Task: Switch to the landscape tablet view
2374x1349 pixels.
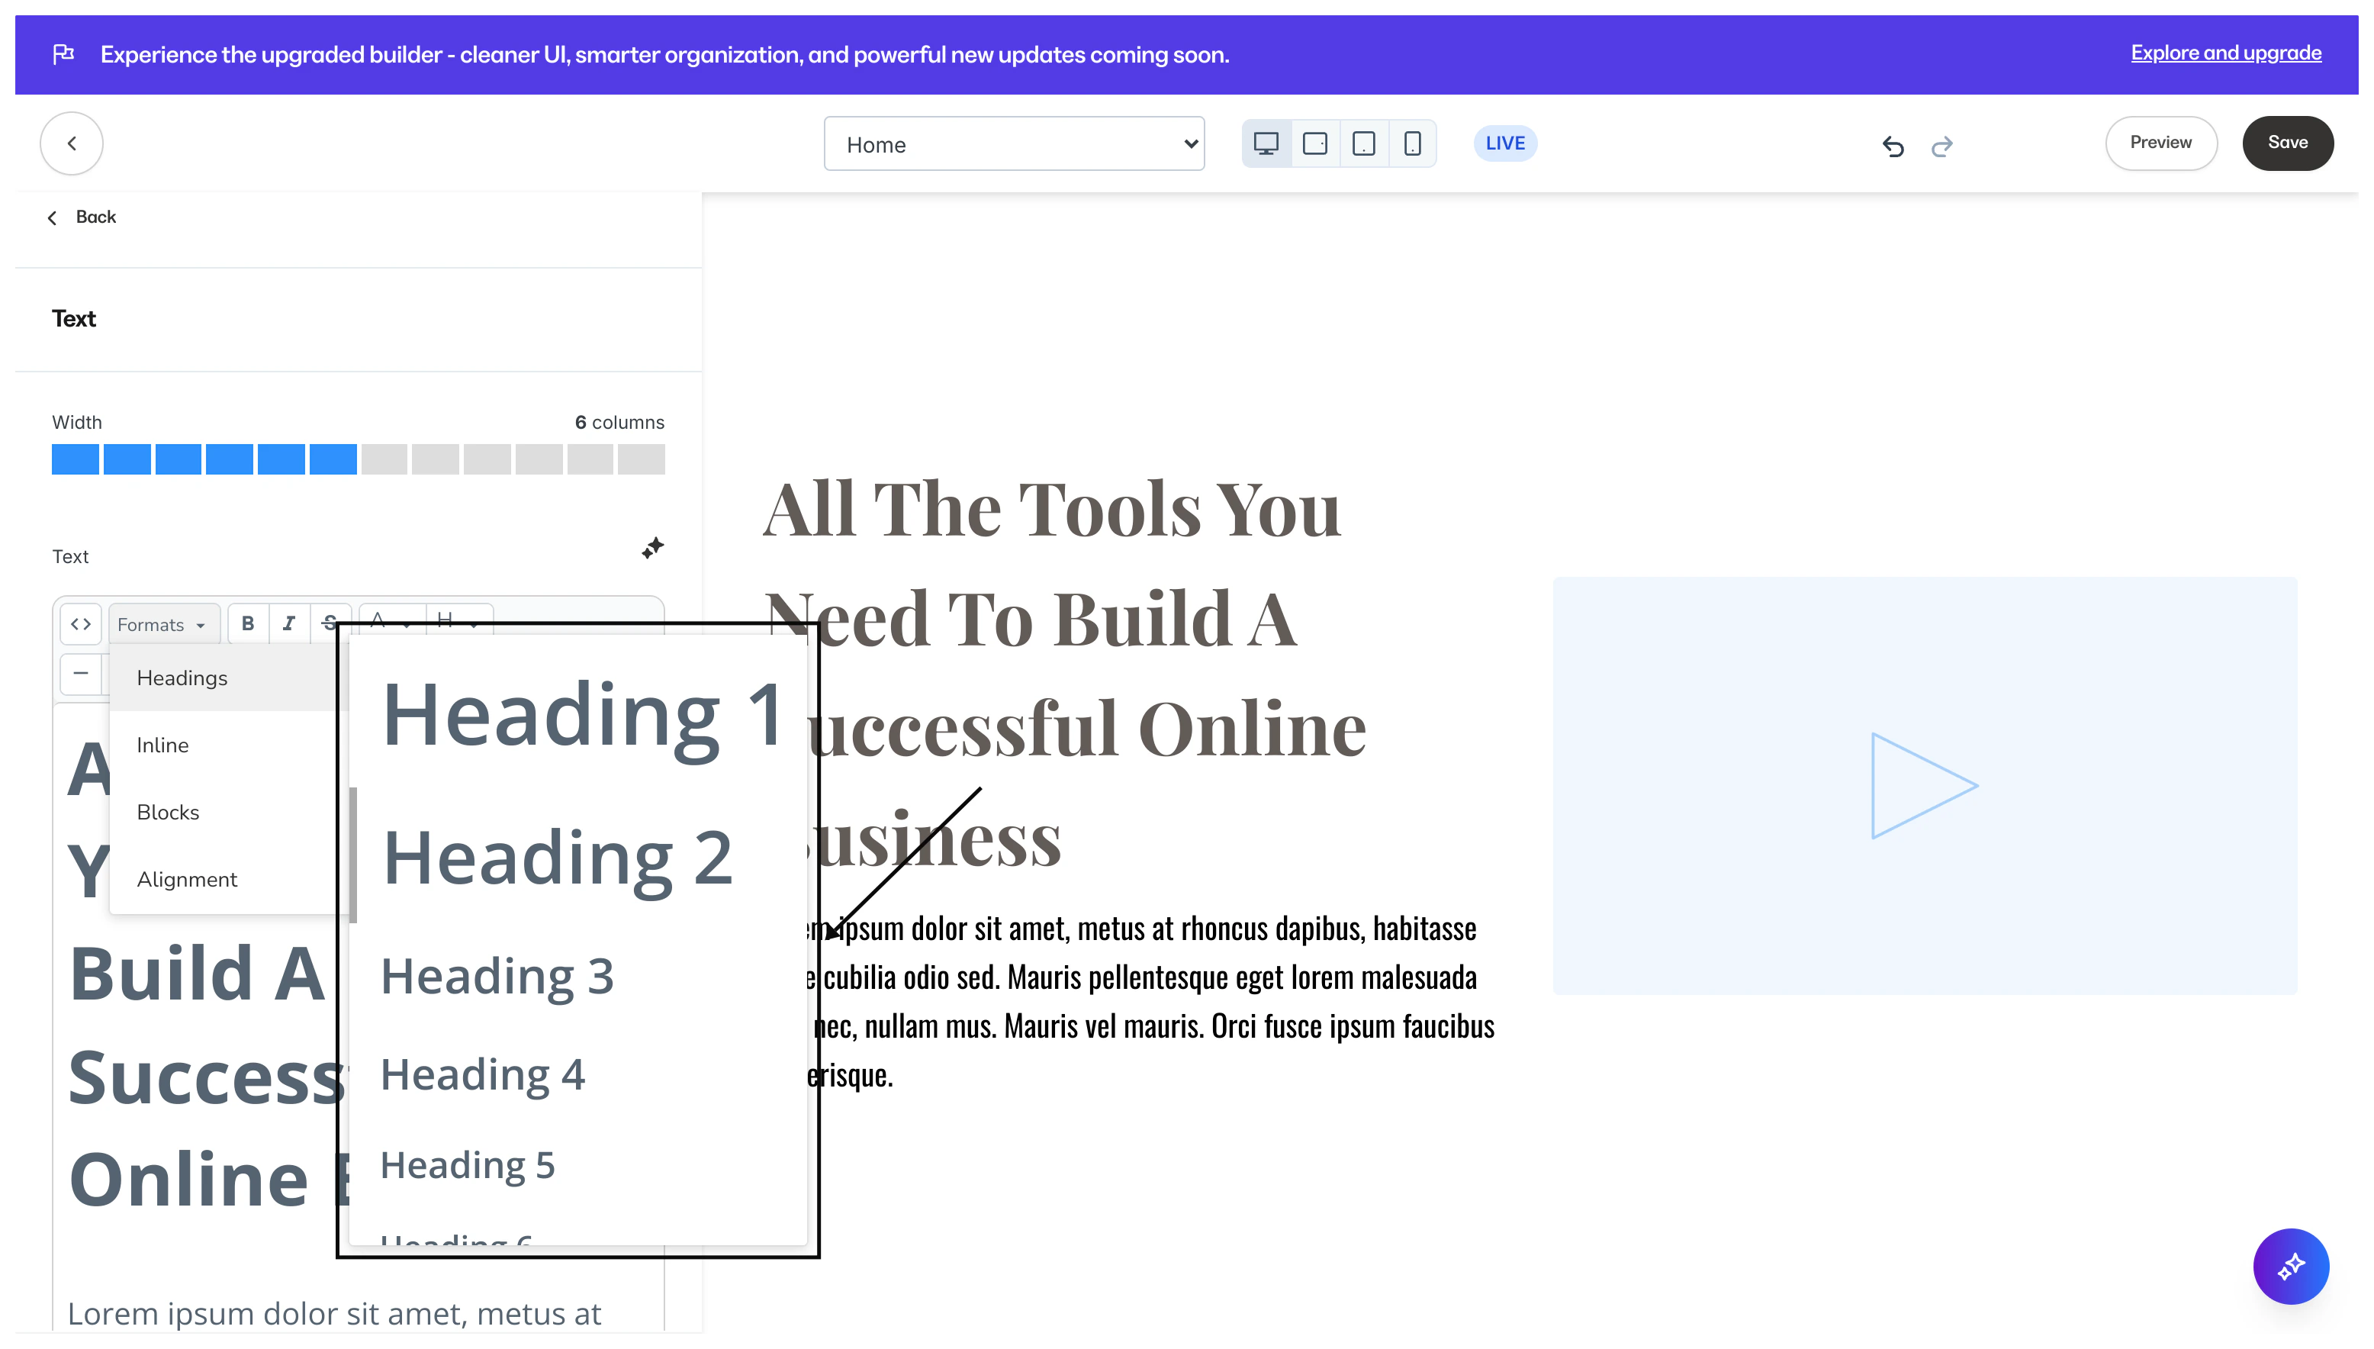Action: 1314,143
